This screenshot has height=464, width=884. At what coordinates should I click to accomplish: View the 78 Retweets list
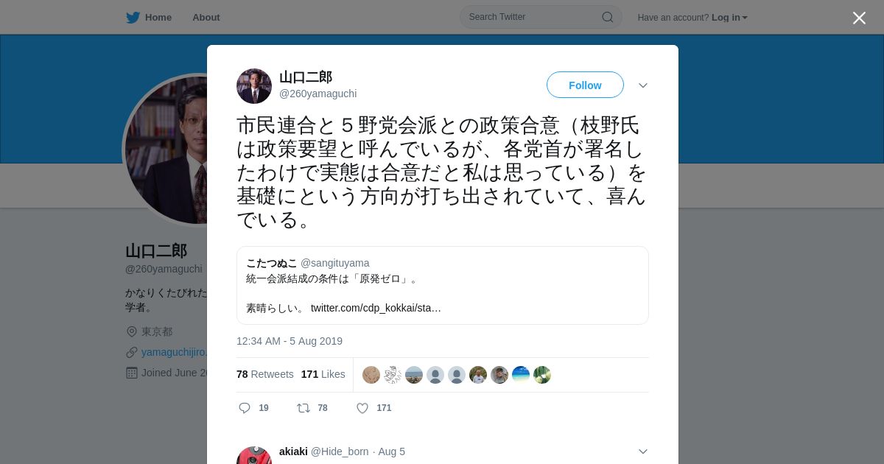coord(265,374)
